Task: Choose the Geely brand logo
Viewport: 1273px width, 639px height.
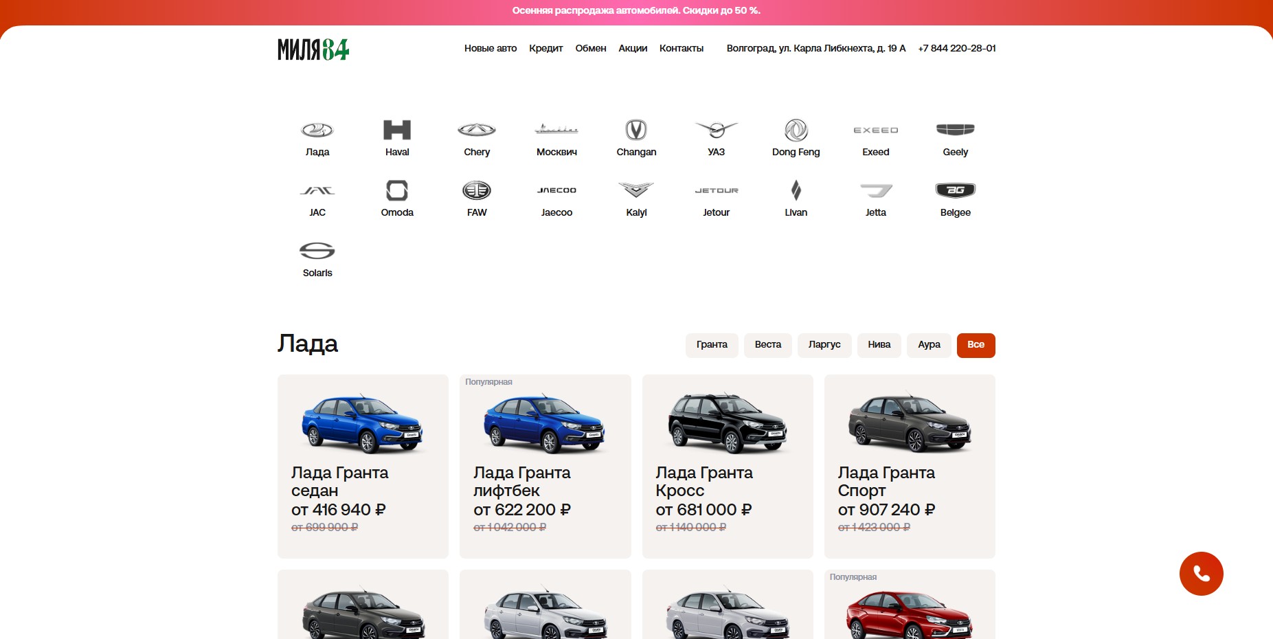Action: coord(956,130)
